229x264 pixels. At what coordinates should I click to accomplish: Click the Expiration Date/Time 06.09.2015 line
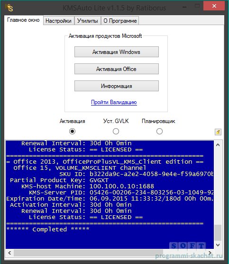[x=110, y=199]
